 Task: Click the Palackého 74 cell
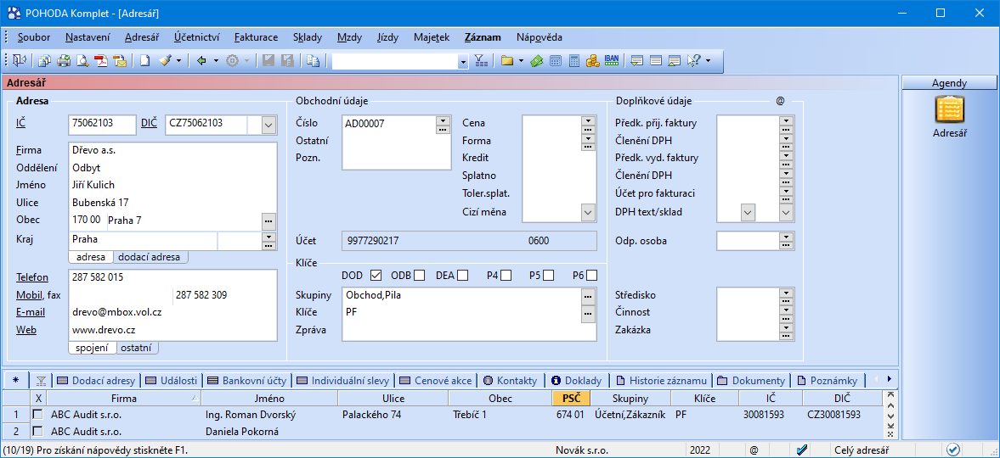point(393,414)
